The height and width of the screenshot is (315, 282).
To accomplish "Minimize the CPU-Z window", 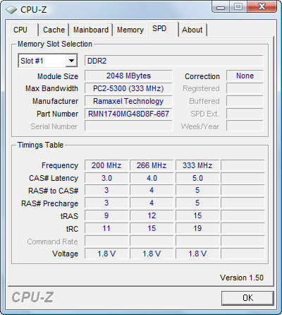I will tap(221, 7).
